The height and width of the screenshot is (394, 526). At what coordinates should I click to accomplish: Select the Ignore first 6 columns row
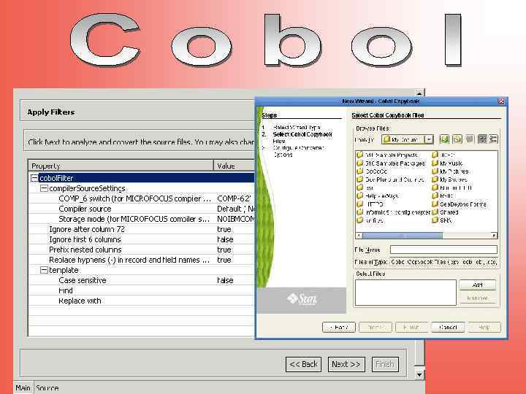click(142, 239)
